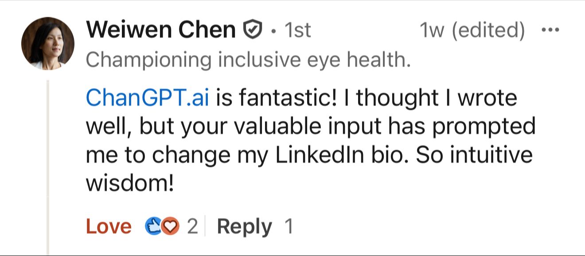Click the orange heart reaction icon
The height and width of the screenshot is (256, 585).
(171, 227)
